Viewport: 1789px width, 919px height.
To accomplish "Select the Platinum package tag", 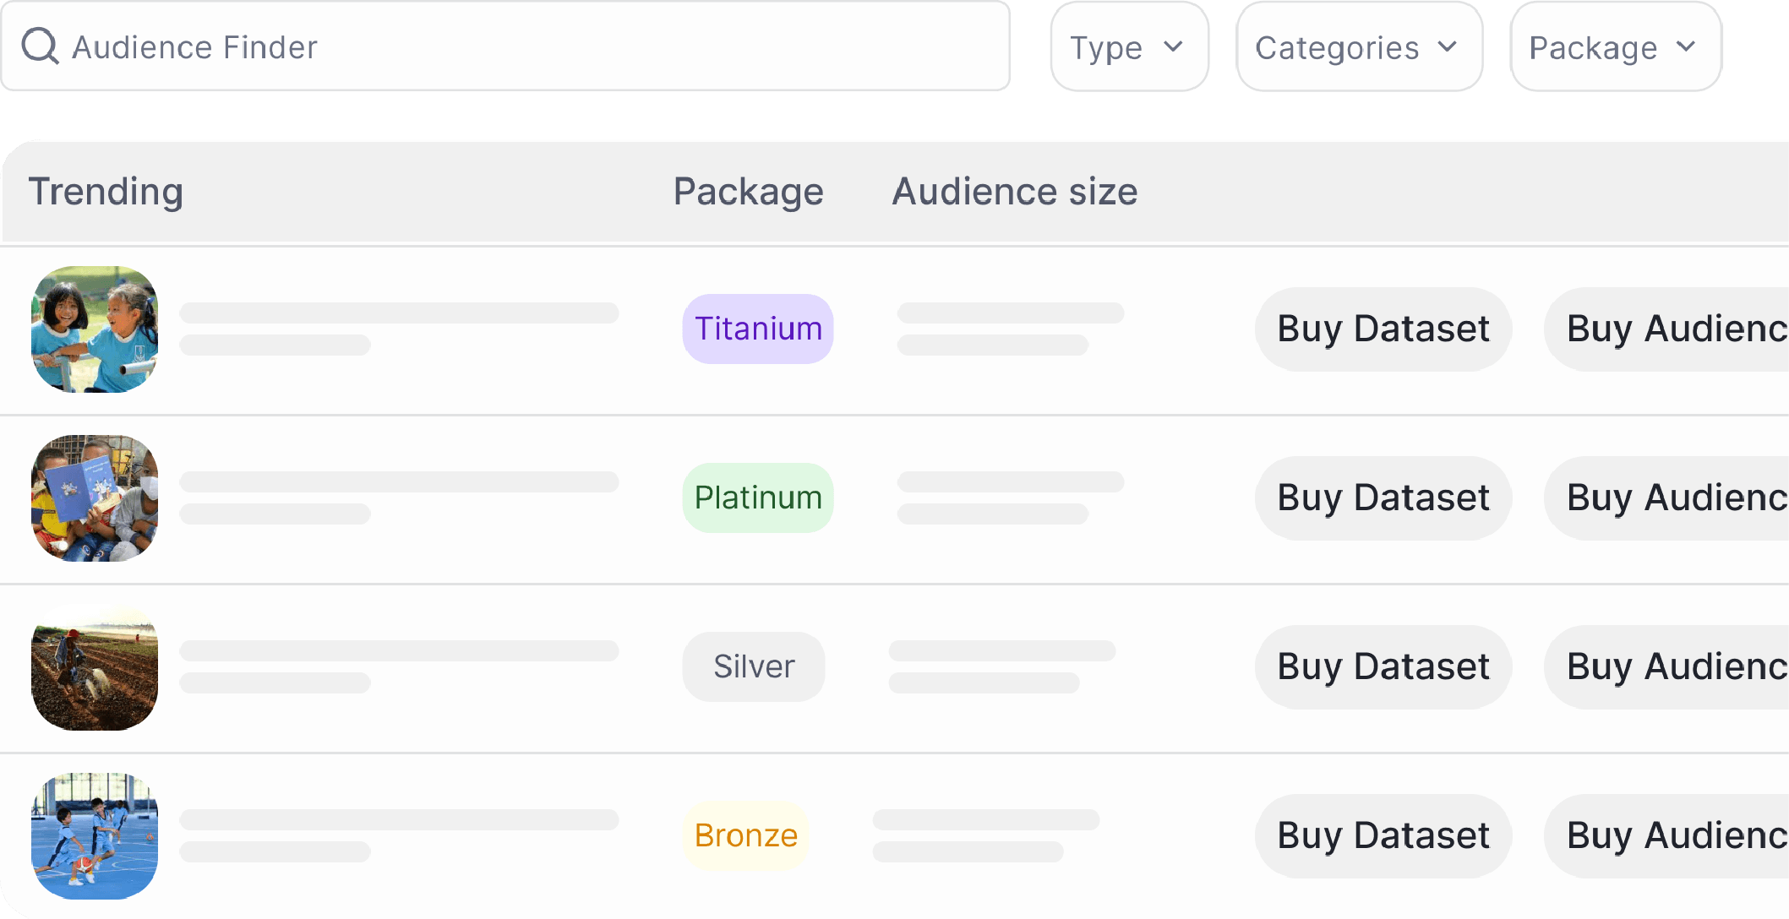I will click(758, 498).
